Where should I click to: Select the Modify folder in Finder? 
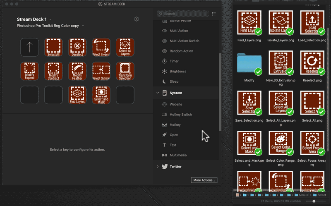pyautogui.click(x=249, y=63)
